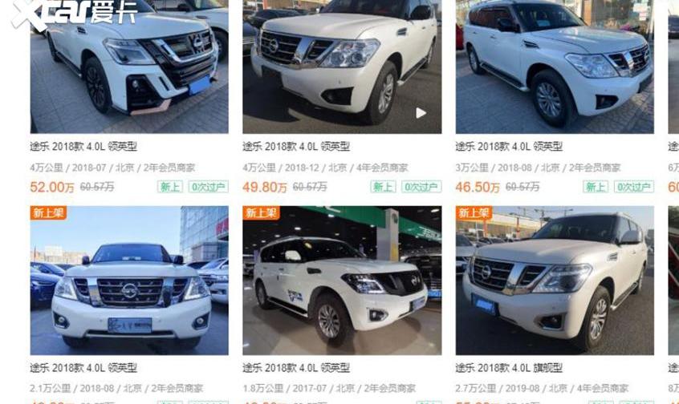Click the 0次过户 tag beside 52.00万 price
The width and height of the screenshot is (679, 404).
(209, 187)
